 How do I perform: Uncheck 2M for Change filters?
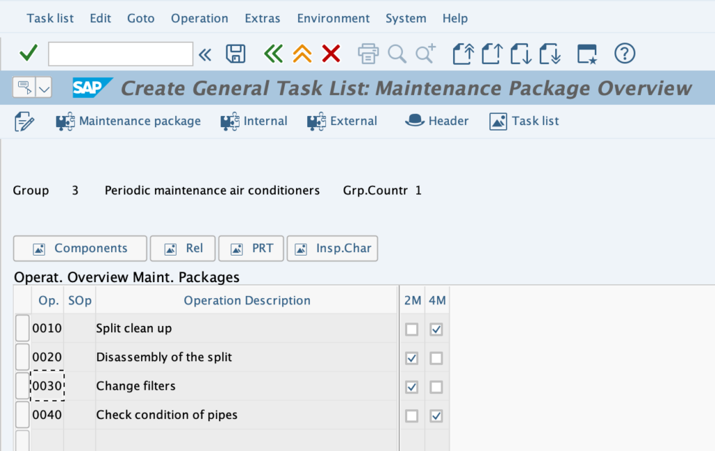(412, 387)
